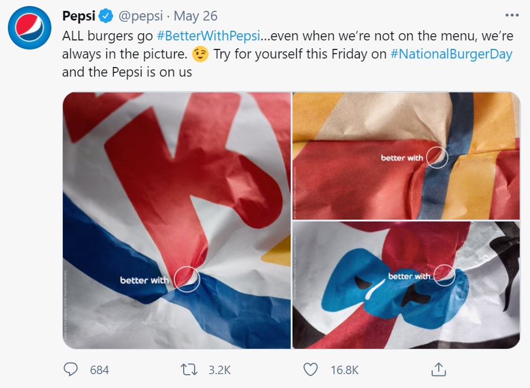Click the @pepsi handle
The image size is (530, 388).
(x=141, y=14)
